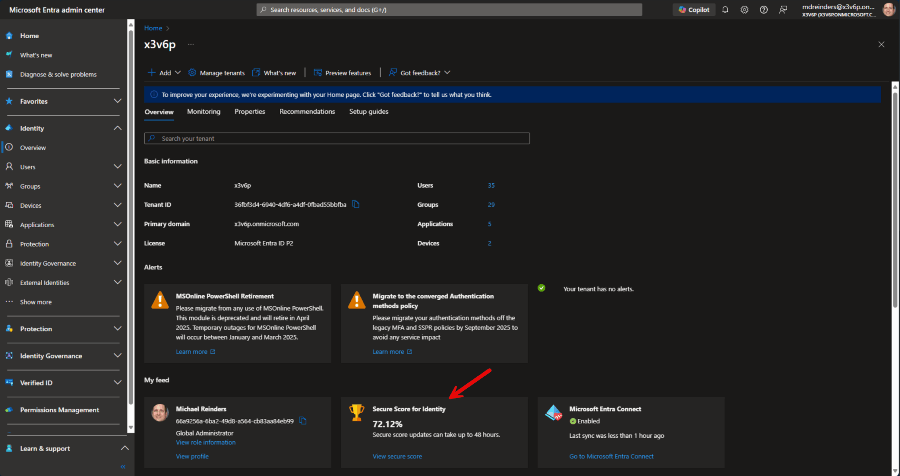Copy Michael Reinders' object ID
The image size is (900, 476).
(x=303, y=420)
